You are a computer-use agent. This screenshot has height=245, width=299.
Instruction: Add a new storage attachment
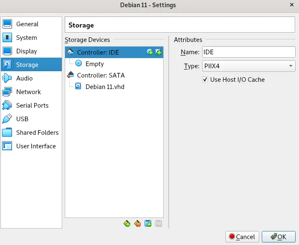148,223
